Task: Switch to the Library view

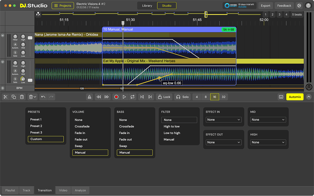Action: click(x=147, y=5)
